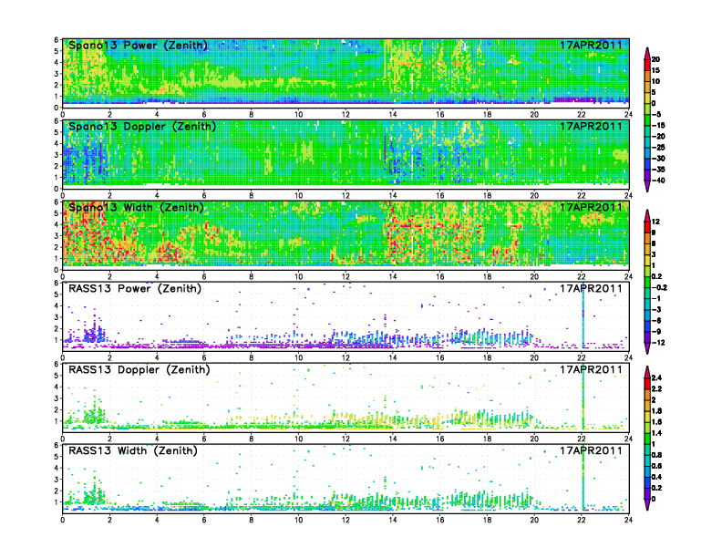Select the 17APR2011 date in RASS13 Width panel
The height and width of the screenshot is (558, 722).
tap(591, 450)
